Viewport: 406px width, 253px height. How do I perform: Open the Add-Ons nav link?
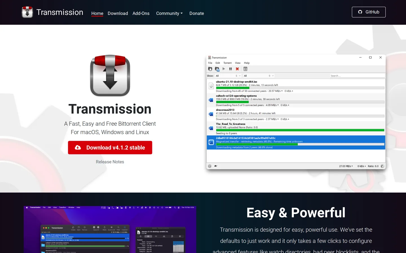pyautogui.click(x=141, y=13)
